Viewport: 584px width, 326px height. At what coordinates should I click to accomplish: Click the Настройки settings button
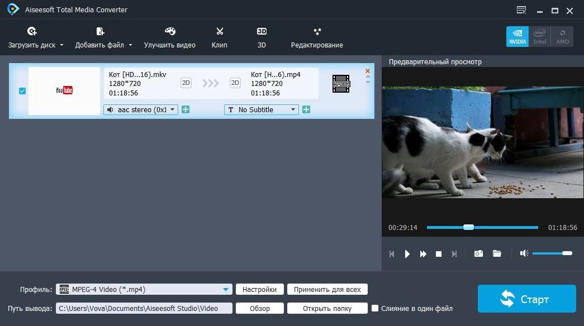click(260, 289)
